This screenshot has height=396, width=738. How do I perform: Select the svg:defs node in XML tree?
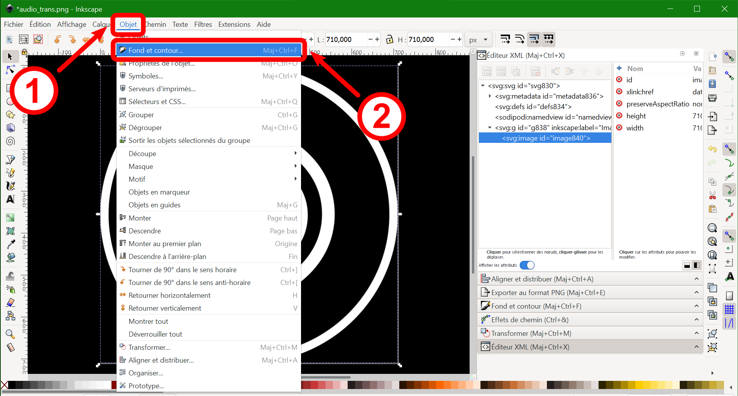[x=533, y=106]
